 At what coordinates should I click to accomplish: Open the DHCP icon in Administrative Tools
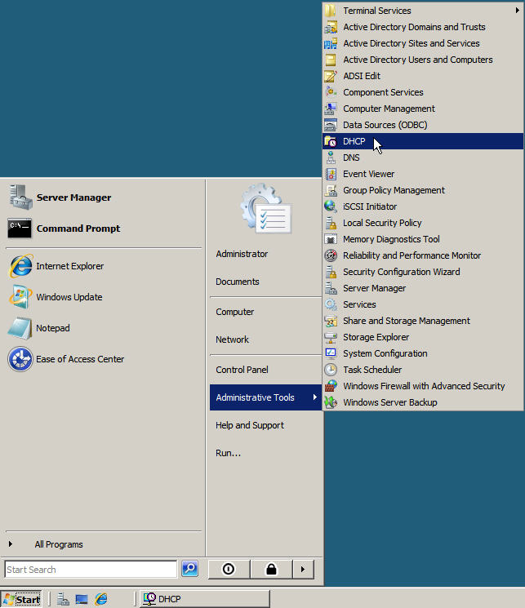[330, 141]
